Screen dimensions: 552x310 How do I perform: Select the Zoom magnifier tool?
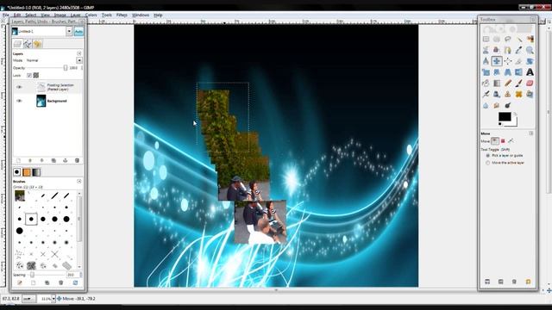[530, 50]
